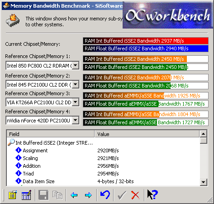The image size is (214, 204).
Task: Select the Scaling row text
Action: tap(30, 158)
